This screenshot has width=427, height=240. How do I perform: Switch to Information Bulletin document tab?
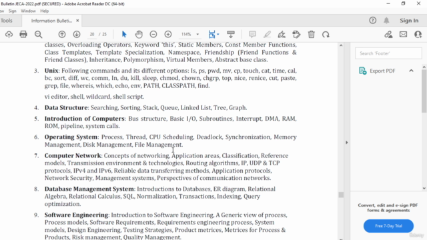pyautogui.click(x=51, y=21)
